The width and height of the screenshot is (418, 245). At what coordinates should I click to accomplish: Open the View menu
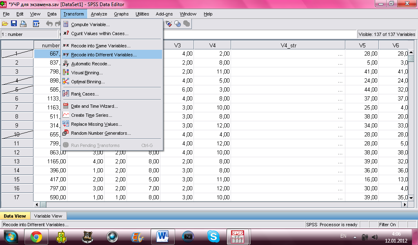pos(35,14)
